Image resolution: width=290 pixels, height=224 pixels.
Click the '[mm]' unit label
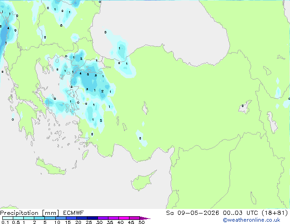point(50,213)
